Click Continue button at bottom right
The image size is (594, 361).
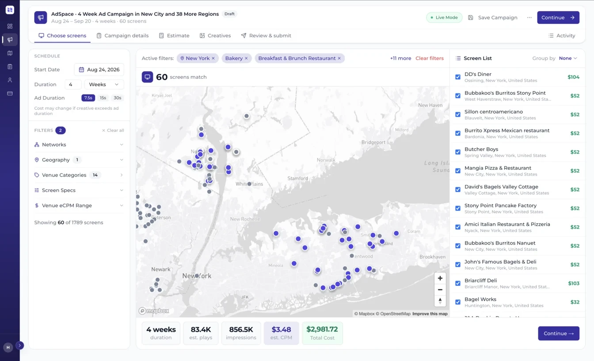[559, 334]
